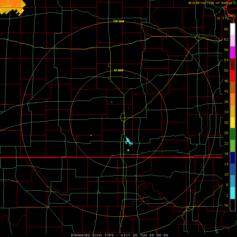Click the 2 scale value
The height and width of the screenshot is (237, 237).
pos(227,195)
